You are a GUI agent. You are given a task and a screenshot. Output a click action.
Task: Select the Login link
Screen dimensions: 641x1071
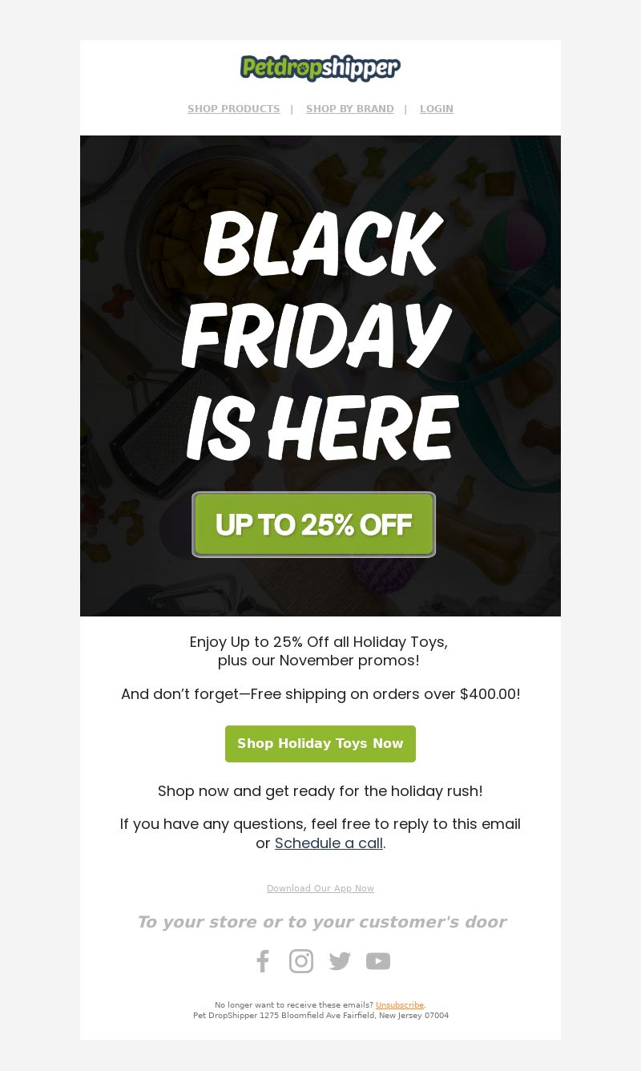point(437,109)
